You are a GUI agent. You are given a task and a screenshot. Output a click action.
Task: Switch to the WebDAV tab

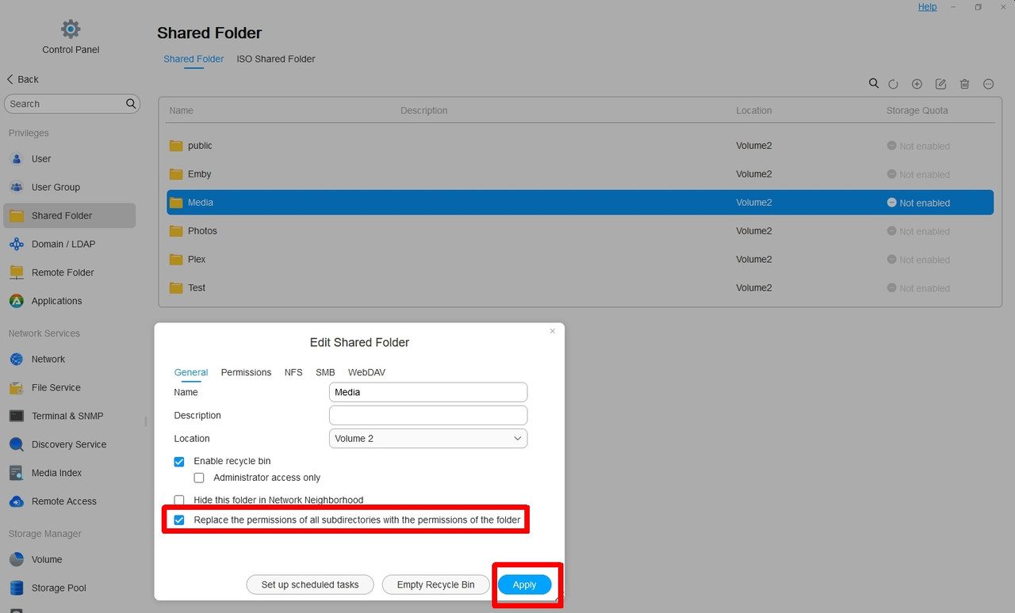366,372
